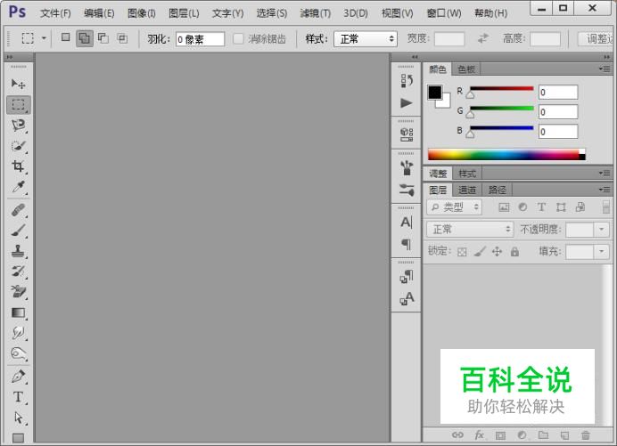This screenshot has width=617, height=446.
Task: Select the History Brush tool
Action: tap(18, 272)
